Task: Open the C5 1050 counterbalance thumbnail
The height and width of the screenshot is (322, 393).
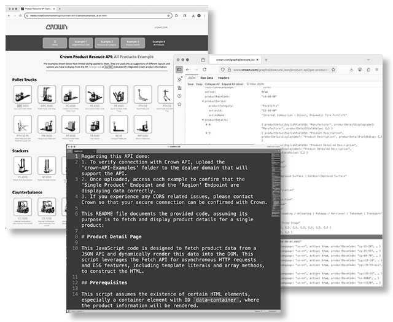Action: tap(47, 207)
